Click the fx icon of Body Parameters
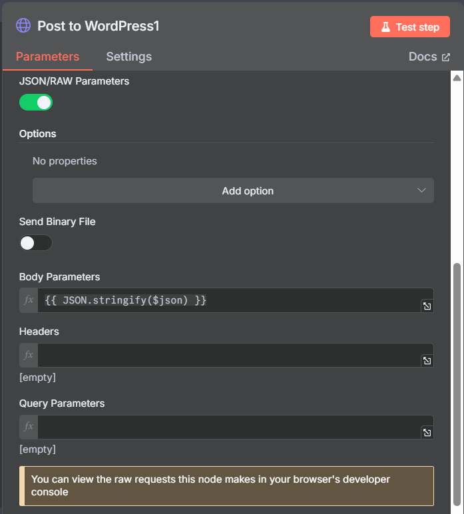This screenshot has height=514, width=464. click(29, 300)
